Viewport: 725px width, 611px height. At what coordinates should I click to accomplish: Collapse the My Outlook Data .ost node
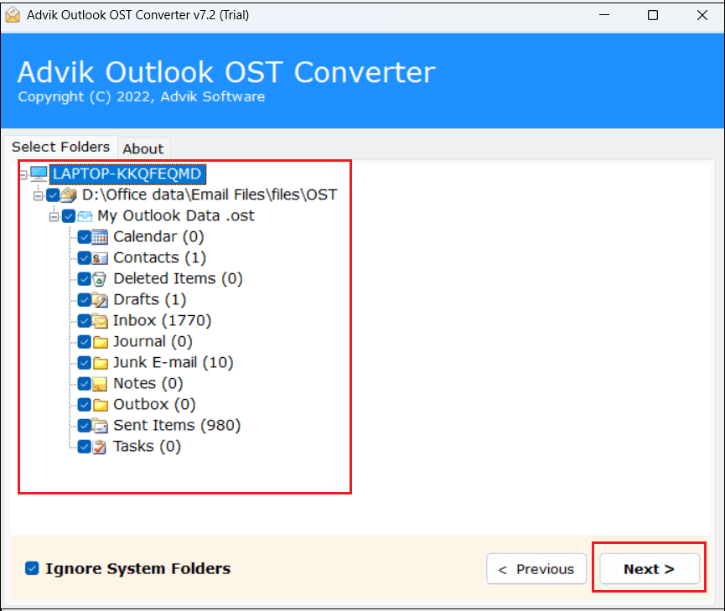click(x=54, y=216)
